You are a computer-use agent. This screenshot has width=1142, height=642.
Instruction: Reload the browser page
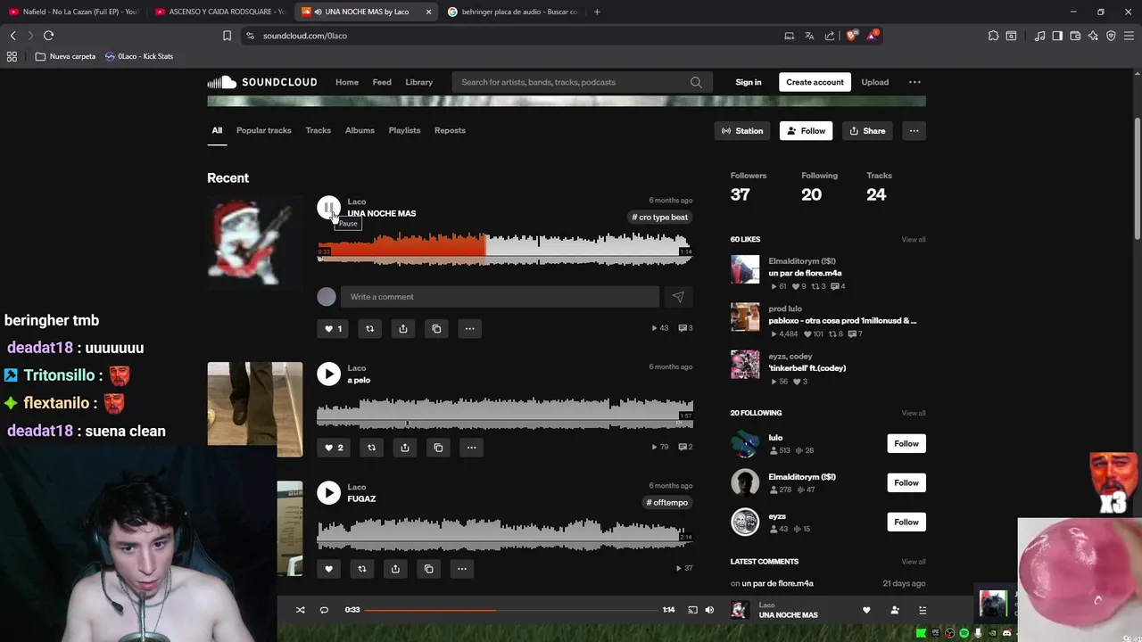point(48,36)
